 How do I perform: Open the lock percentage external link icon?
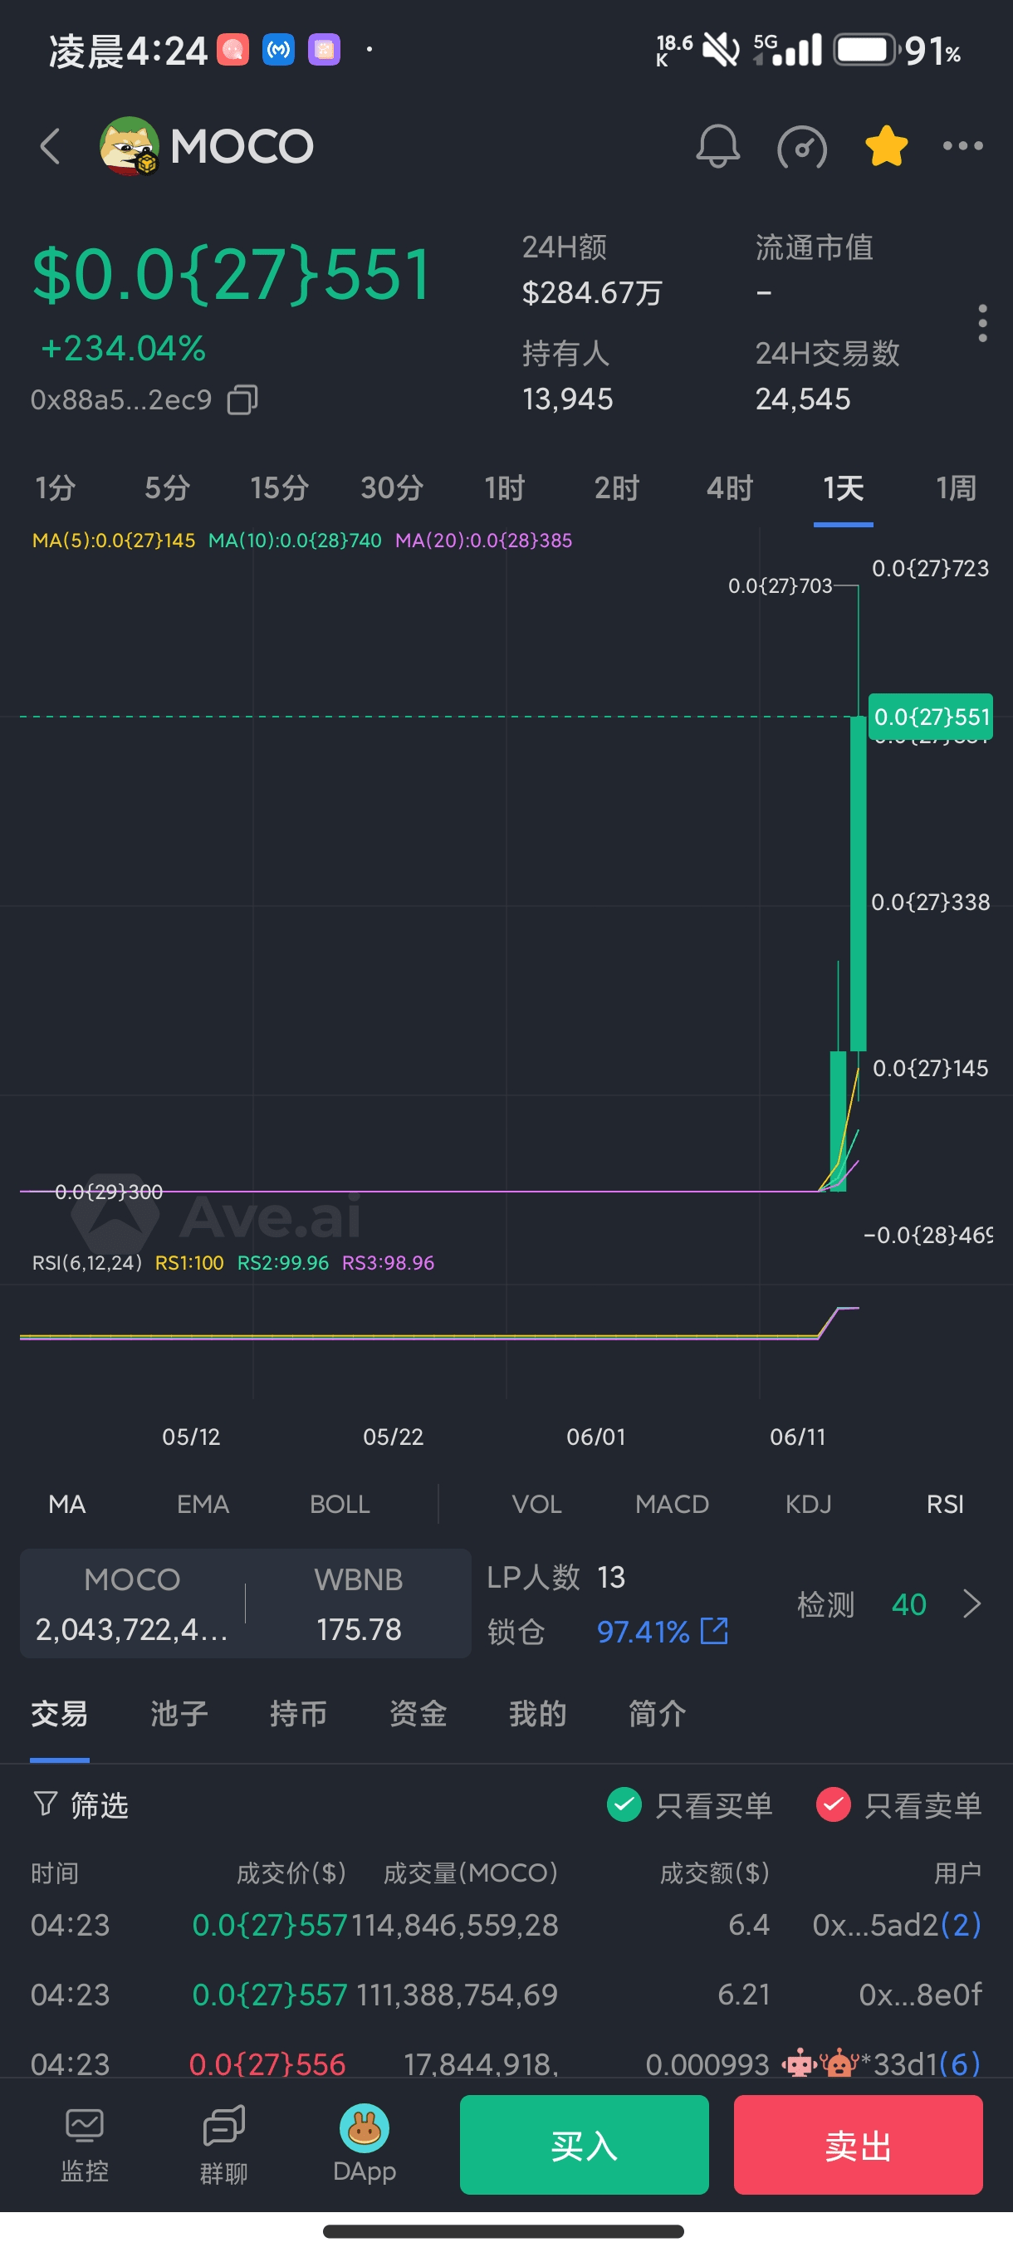pyautogui.click(x=714, y=1630)
